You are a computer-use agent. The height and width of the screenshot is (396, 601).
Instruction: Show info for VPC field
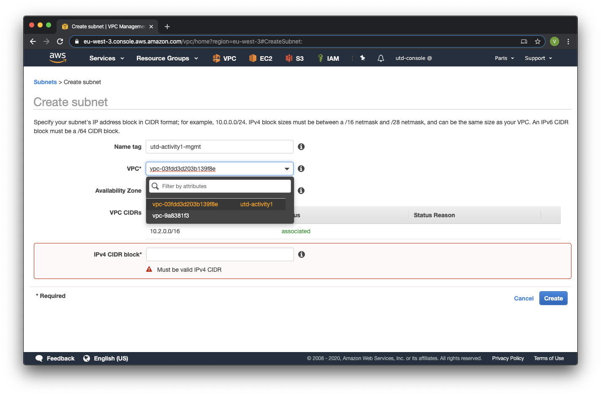(x=301, y=169)
